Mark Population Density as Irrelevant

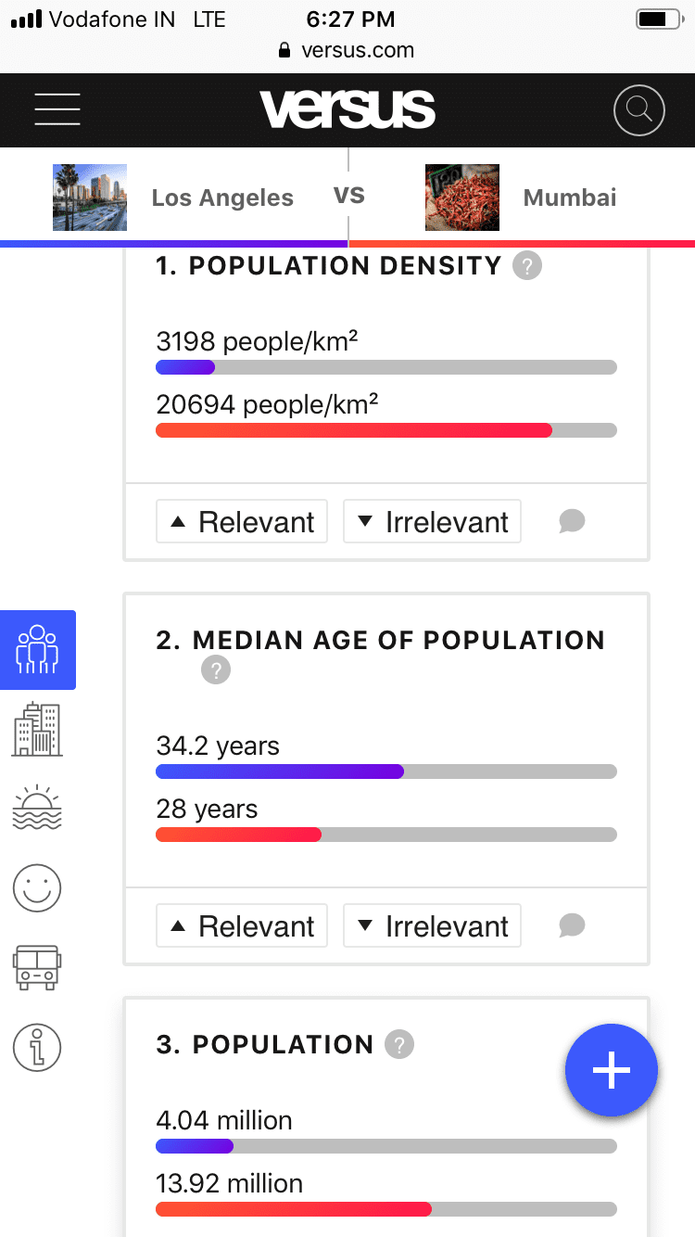[x=432, y=521]
